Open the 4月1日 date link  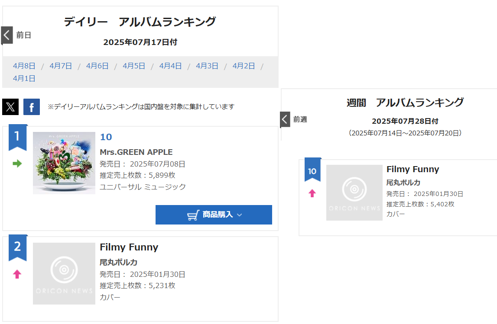click(24, 78)
